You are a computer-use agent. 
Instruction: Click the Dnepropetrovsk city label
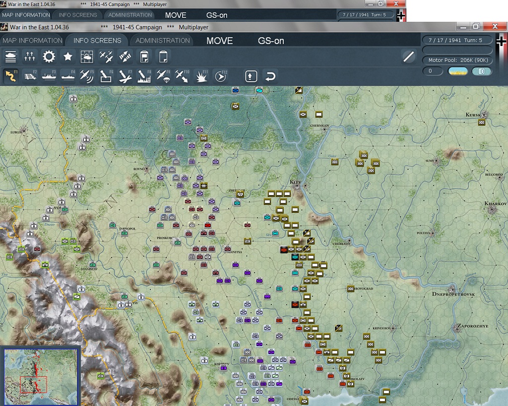(x=453, y=294)
